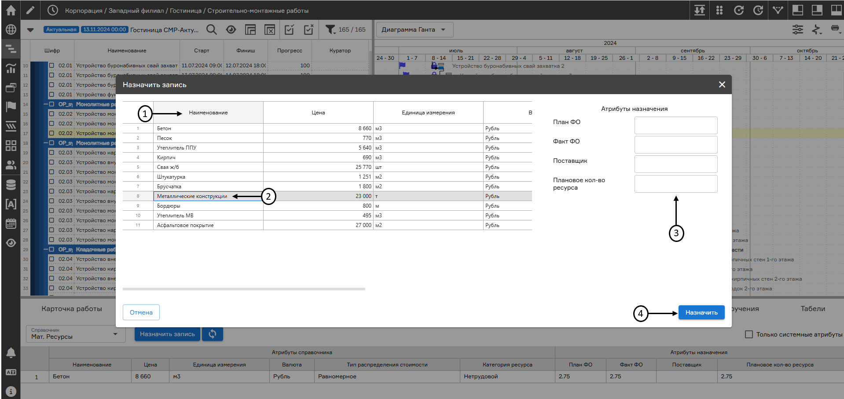This screenshot has width=844, height=399.
Task: Click into the Поставщик field
Action: pyautogui.click(x=676, y=164)
